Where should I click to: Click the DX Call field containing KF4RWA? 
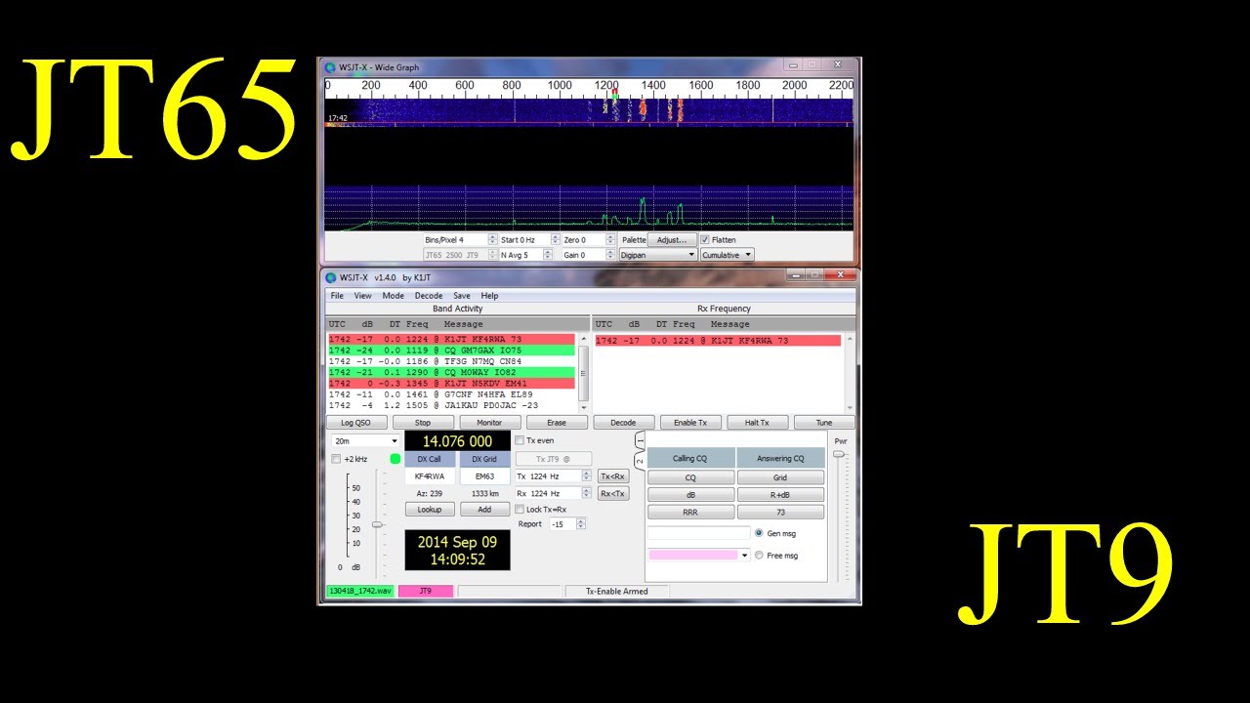pyautogui.click(x=430, y=476)
